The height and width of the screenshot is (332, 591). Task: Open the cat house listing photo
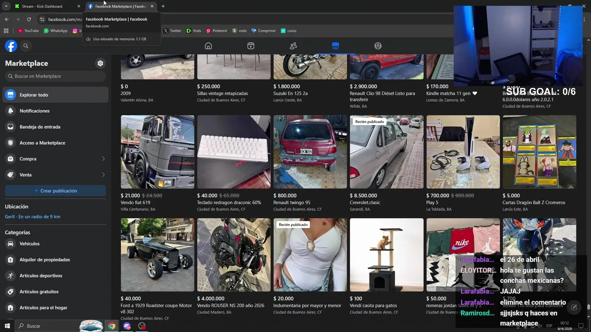pyautogui.click(x=386, y=255)
